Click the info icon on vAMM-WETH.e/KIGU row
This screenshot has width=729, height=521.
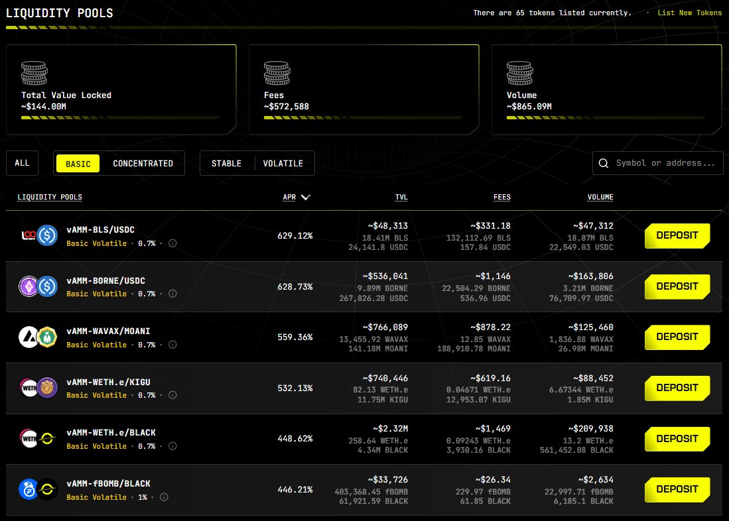click(172, 395)
